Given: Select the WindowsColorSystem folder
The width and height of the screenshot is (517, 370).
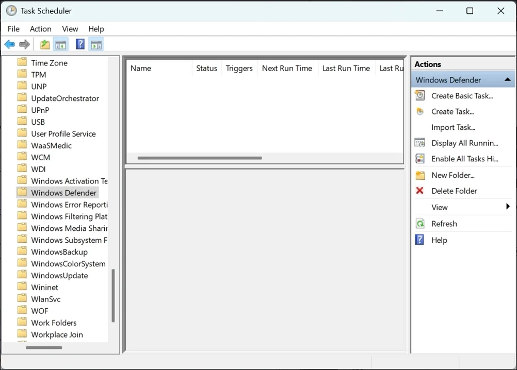Looking at the screenshot, I should pyautogui.click(x=68, y=264).
